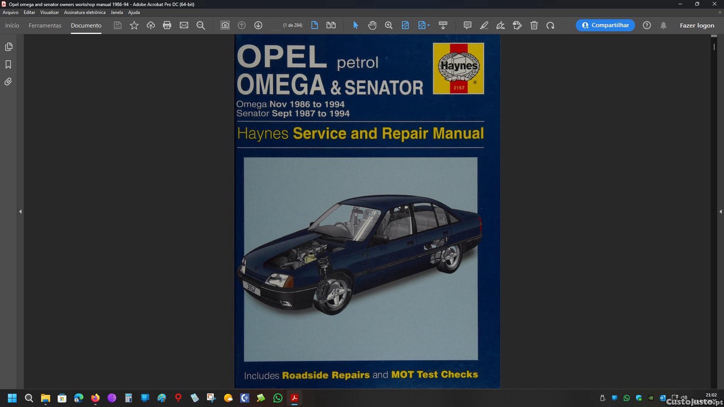The image size is (724, 407).
Task: Toggle two-page view mode
Action: (331, 26)
